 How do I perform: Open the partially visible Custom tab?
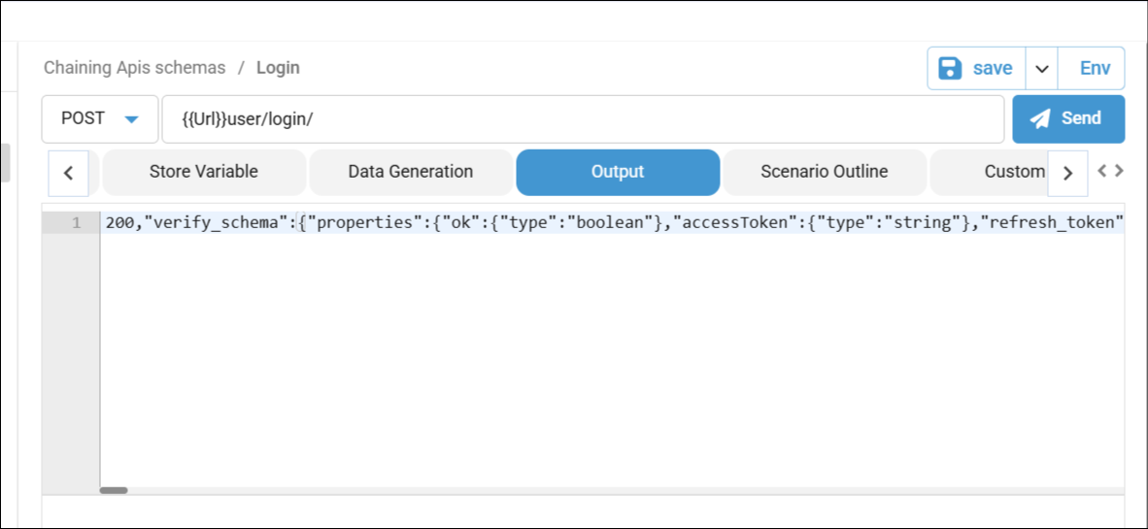point(1010,172)
